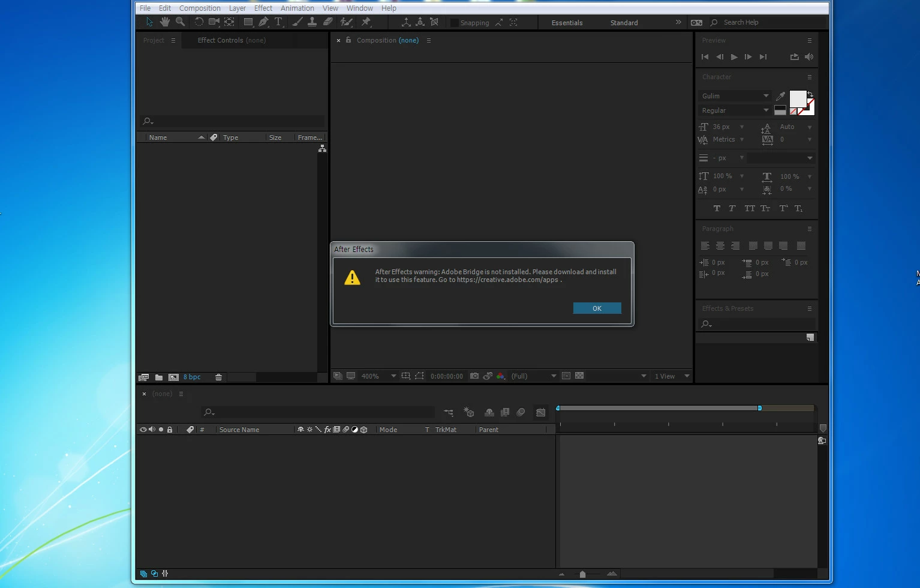Image resolution: width=920 pixels, height=588 pixels.
Task: Select the Rotation tool
Action: (x=199, y=22)
